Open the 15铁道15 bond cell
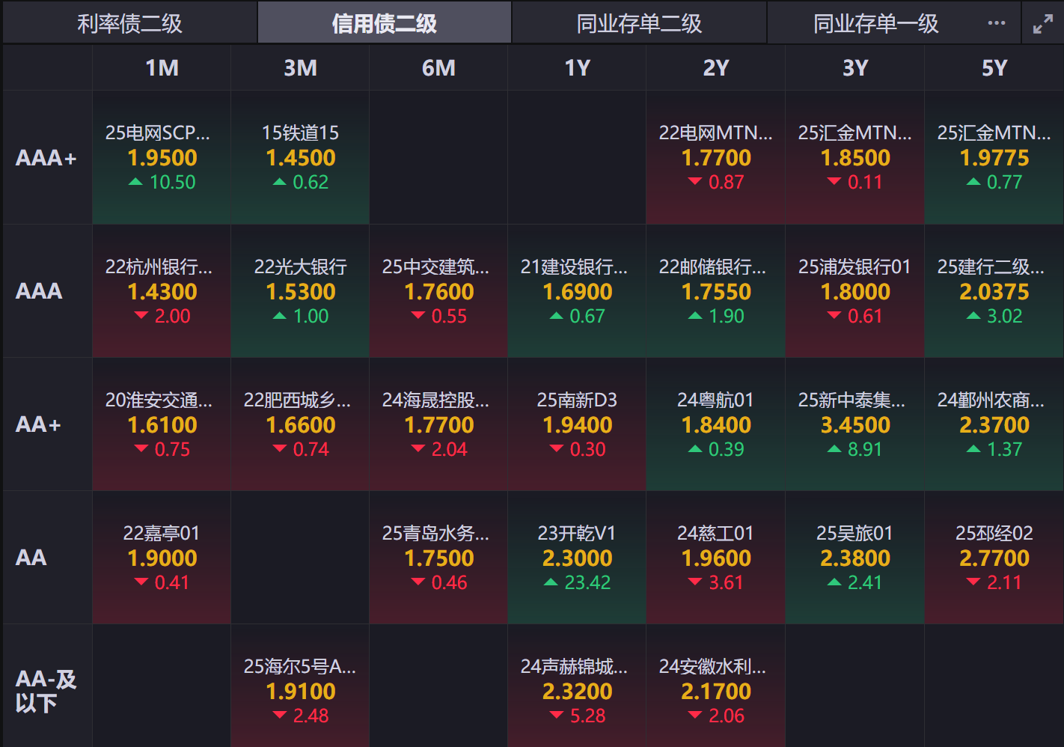The width and height of the screenshot is (1064, 747). click(x=300, y=158)
